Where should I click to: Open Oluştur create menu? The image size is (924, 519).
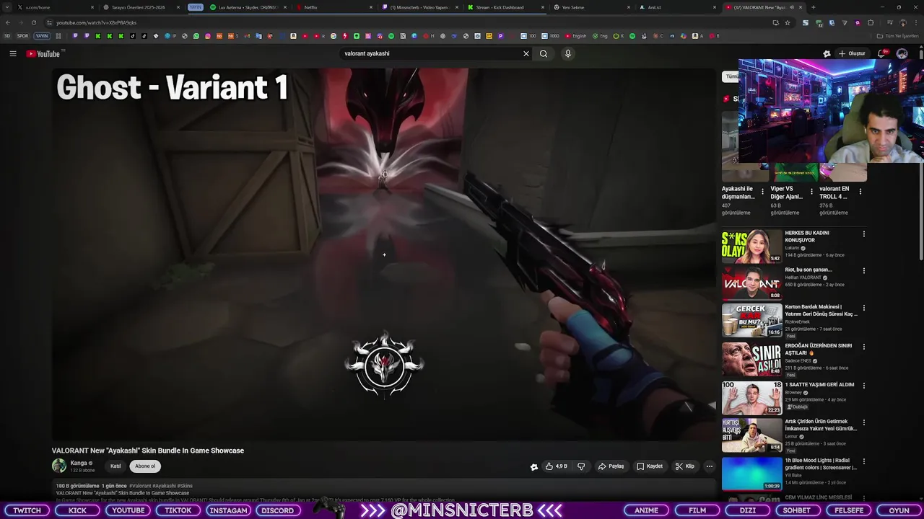point(852,53)
